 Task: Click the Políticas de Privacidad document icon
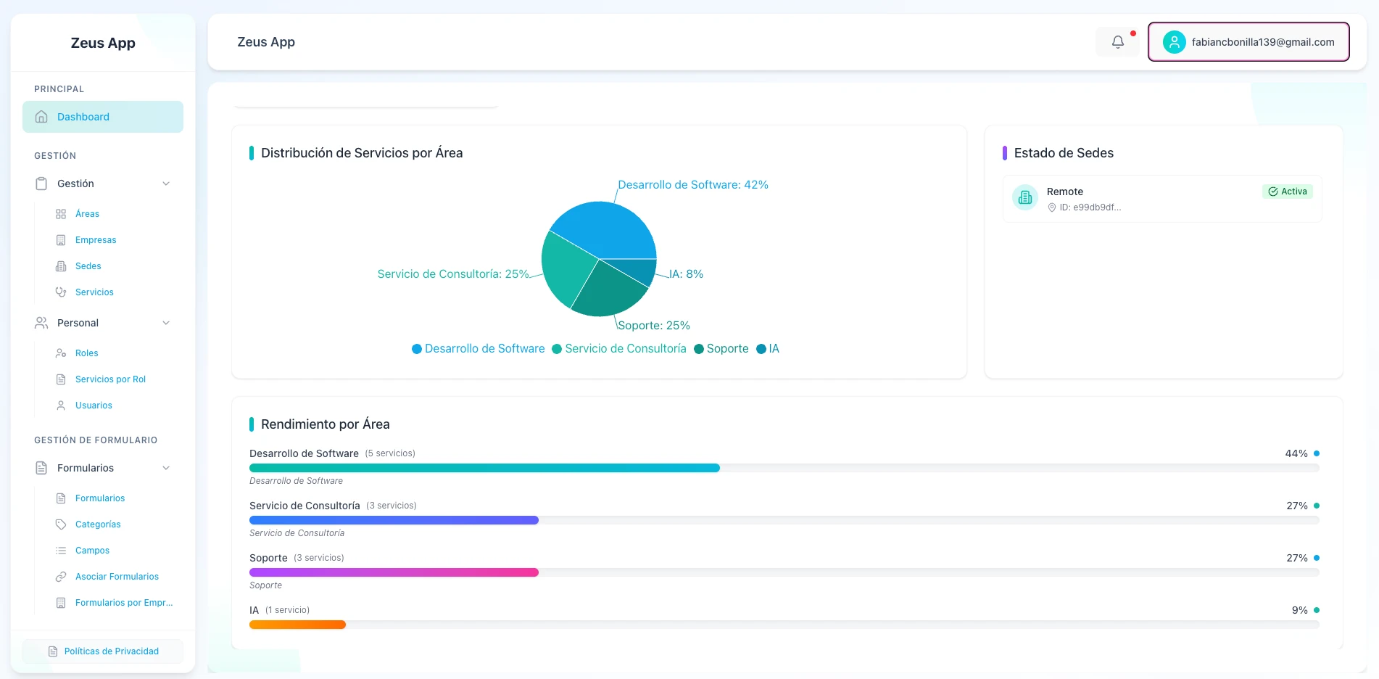(x=53, y=651)
